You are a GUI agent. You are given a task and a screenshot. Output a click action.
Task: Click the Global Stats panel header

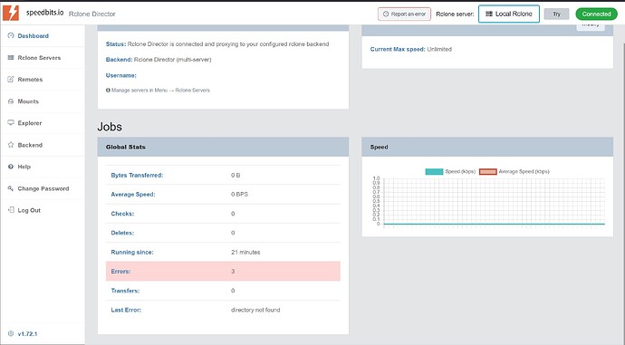pyautogui.click(x=223, y=147)
